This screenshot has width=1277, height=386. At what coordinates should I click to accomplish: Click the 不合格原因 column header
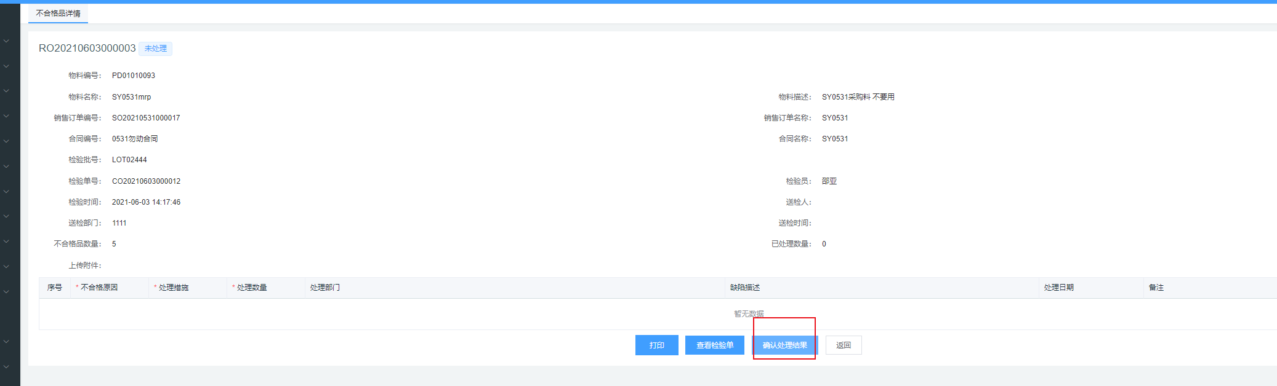coord(99,288)
